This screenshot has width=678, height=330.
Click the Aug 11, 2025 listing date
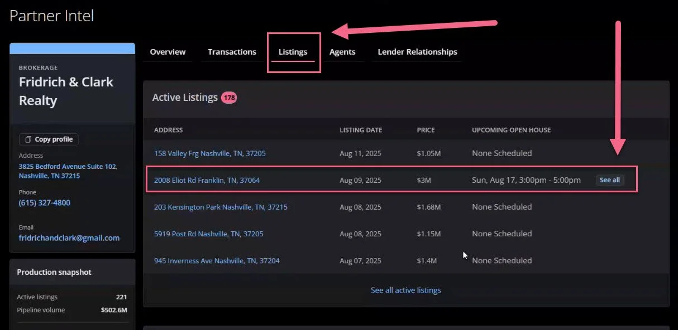pyautogui.click(x=360, y=153)
